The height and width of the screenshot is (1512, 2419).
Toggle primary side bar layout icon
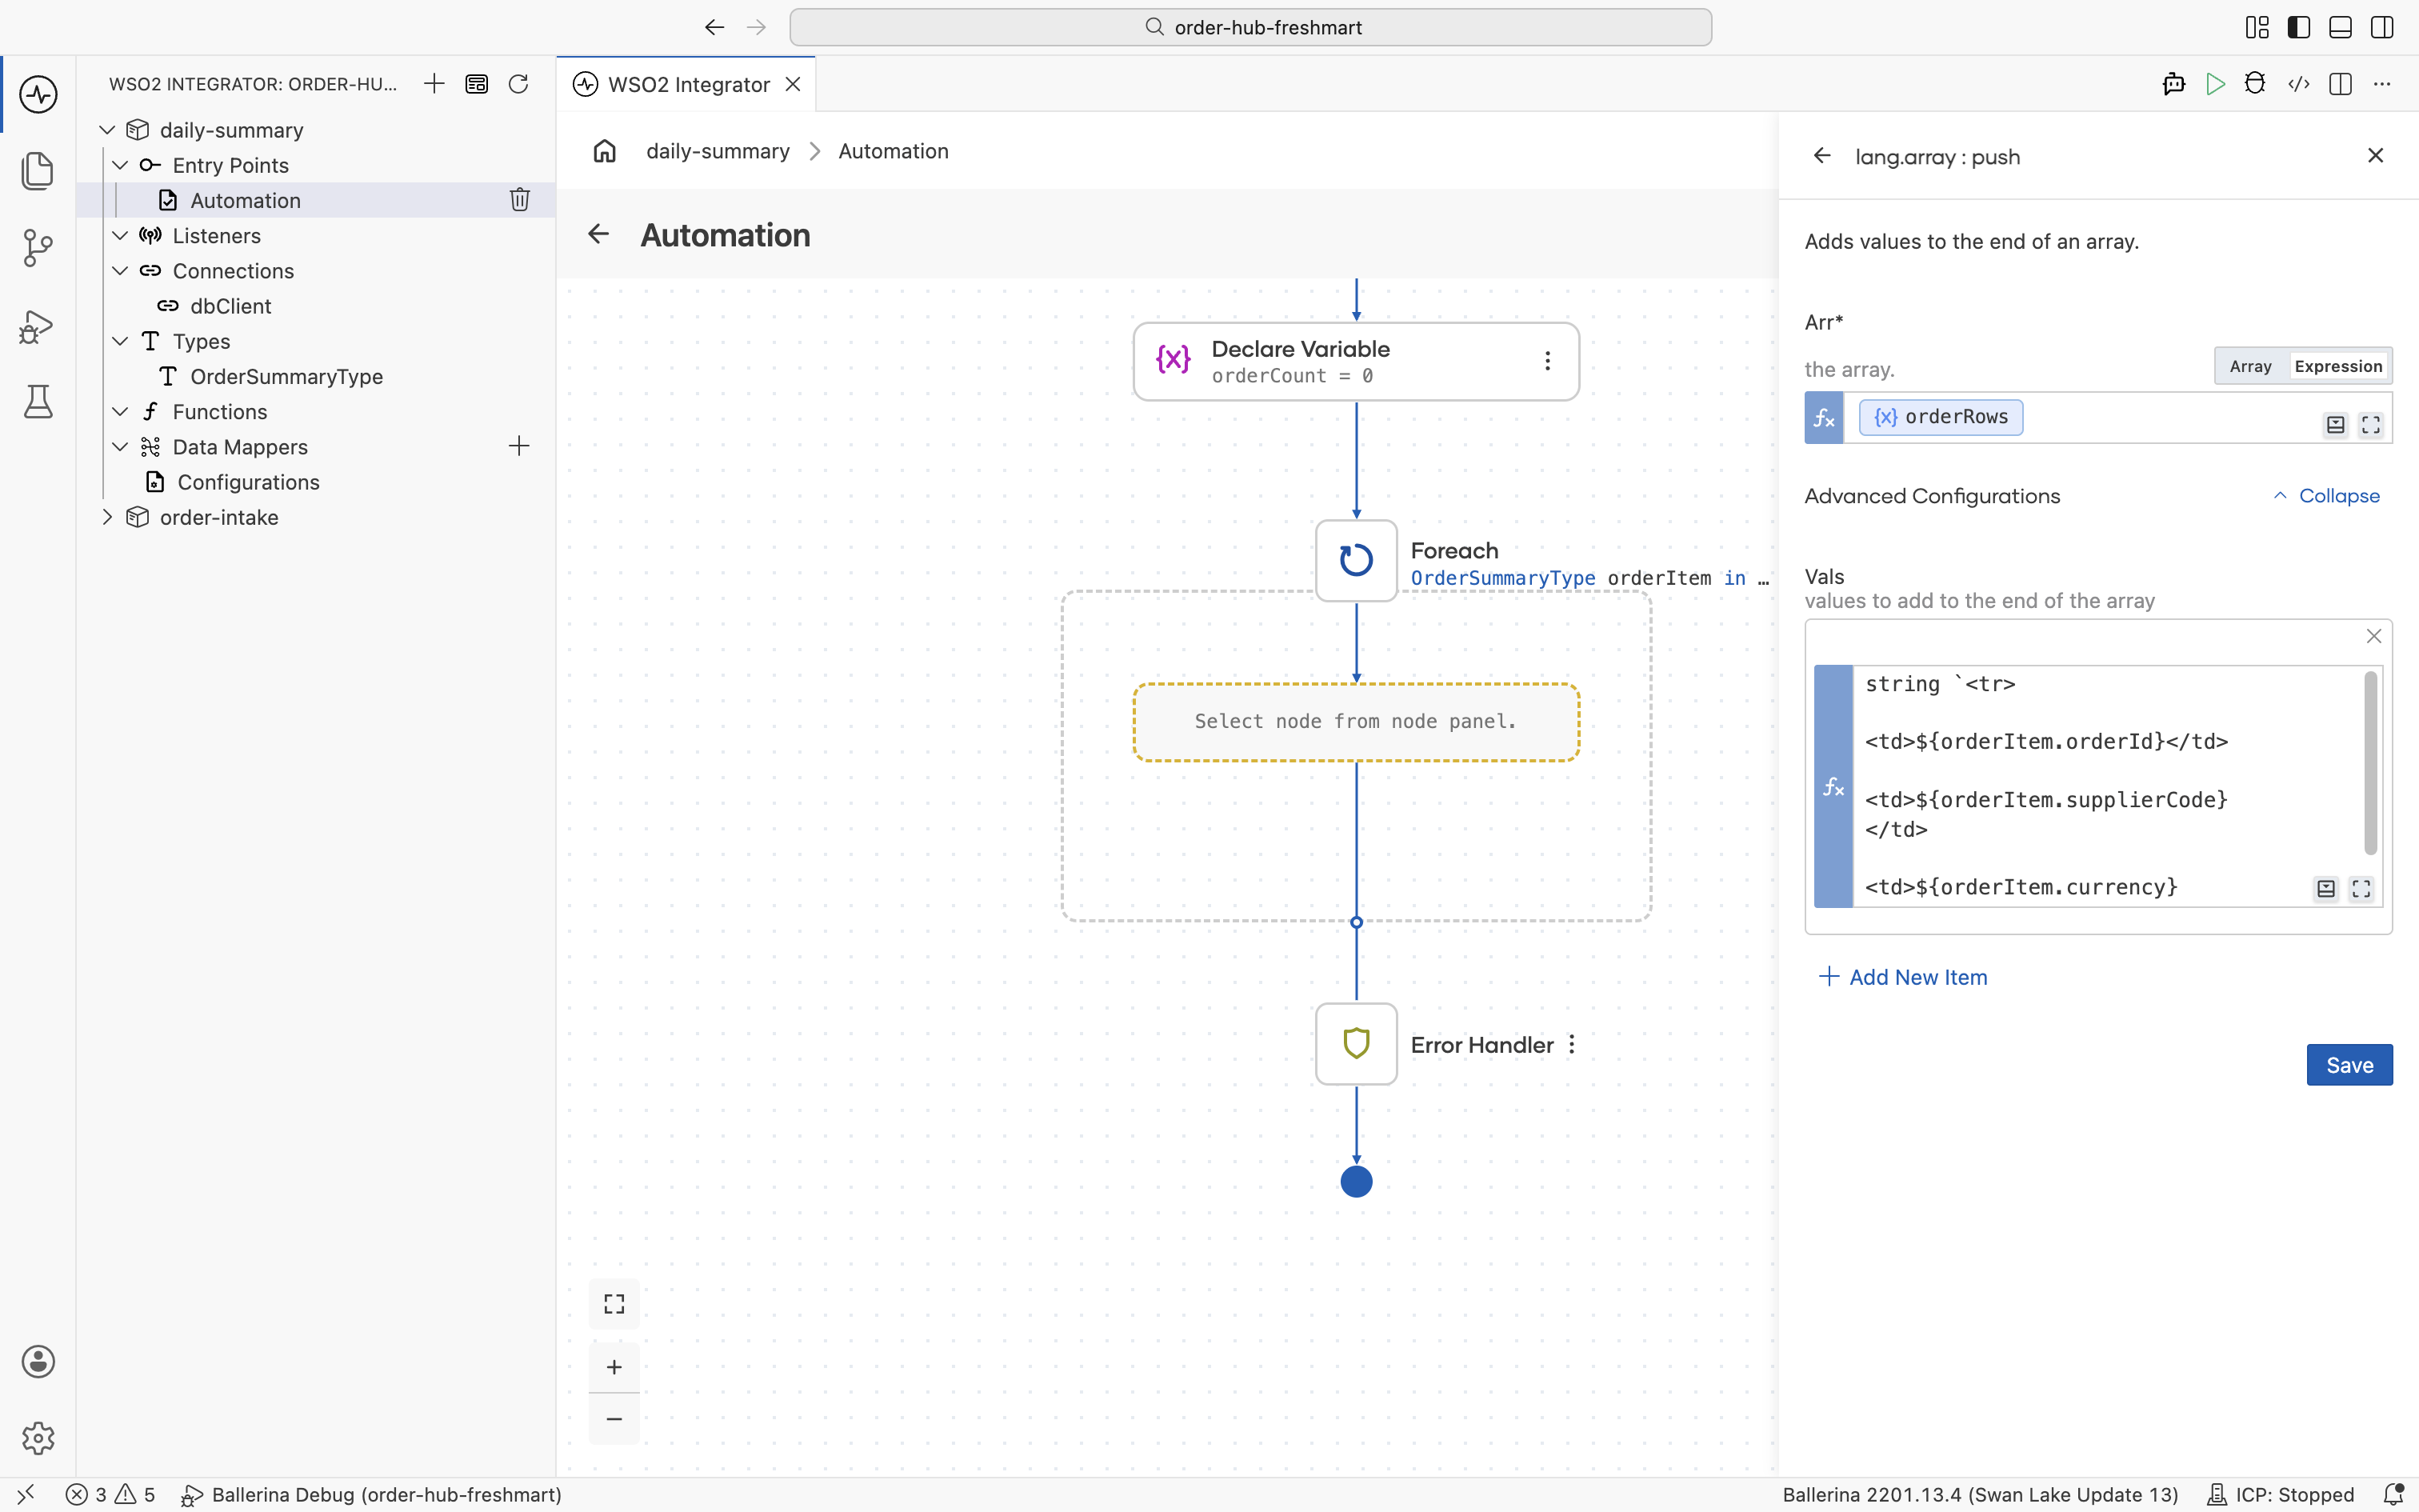click(2298, 27)
